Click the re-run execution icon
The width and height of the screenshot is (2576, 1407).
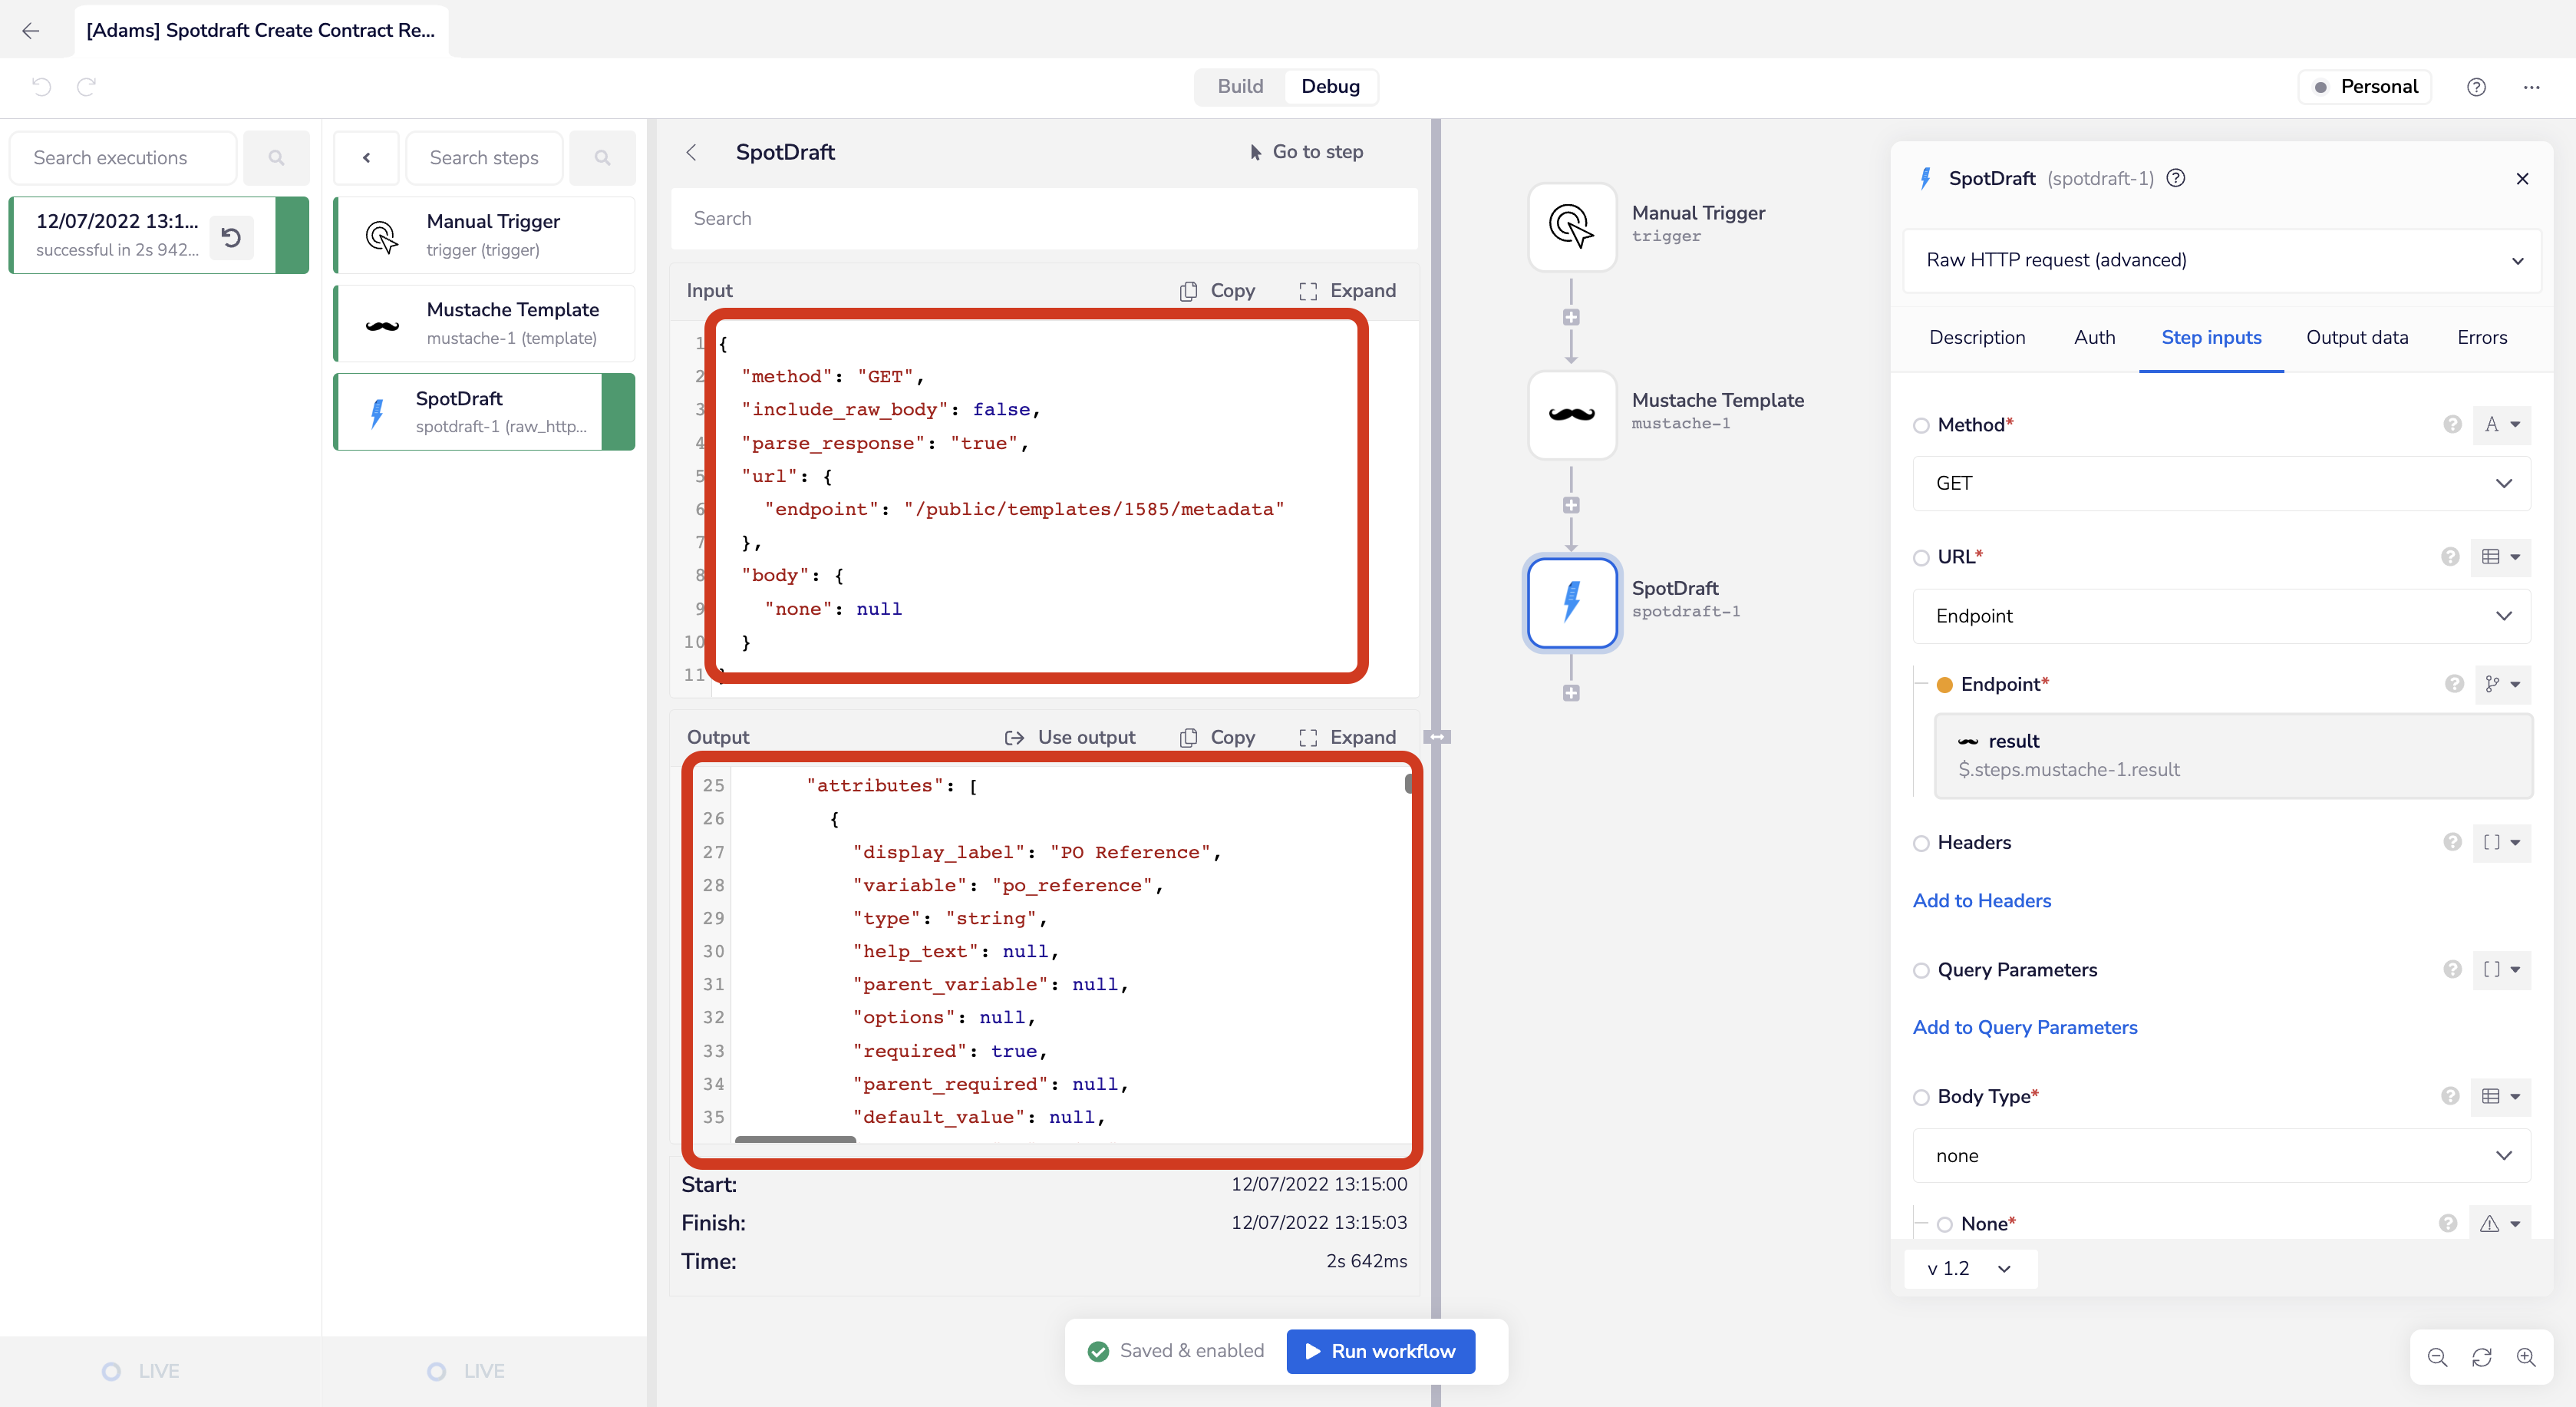[231, 237]
